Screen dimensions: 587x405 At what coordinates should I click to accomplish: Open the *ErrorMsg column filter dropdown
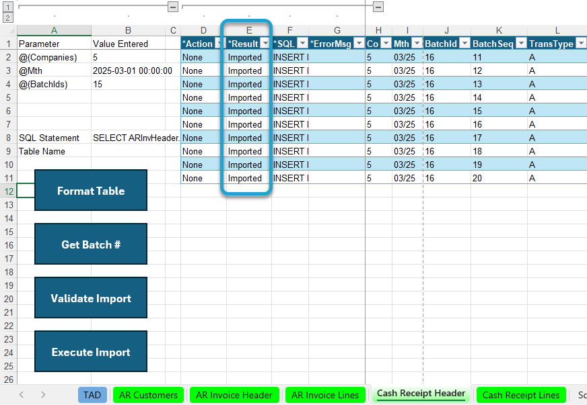pyautogui.click(x=359, y=44)
